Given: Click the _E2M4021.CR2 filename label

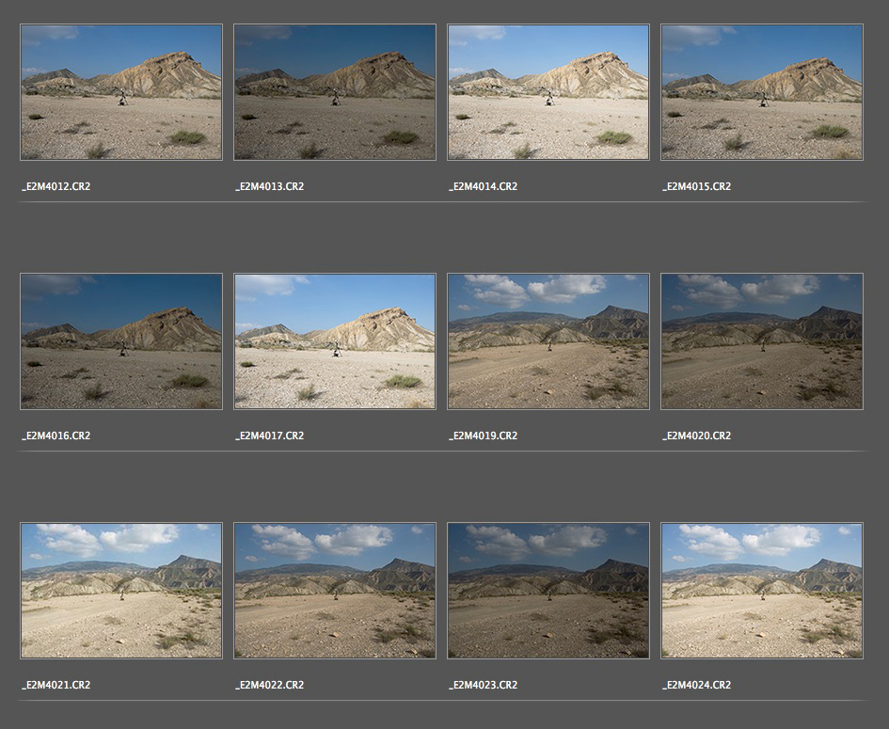Looking at the screenshot, I should [x=56, y=685].
